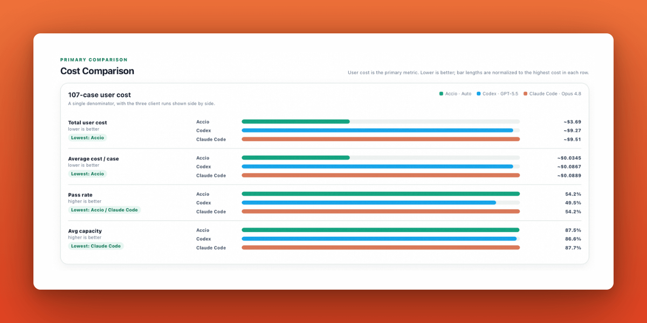647x323 pixels.
Task: Click the "Claude Code" row label in Total user cost
Action: tap(211, 139)
